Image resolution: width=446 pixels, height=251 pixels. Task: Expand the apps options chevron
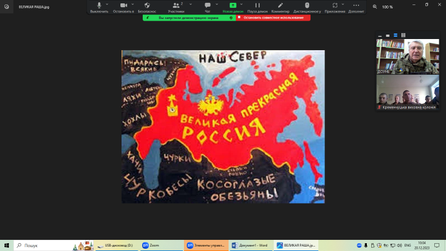click(343, 4)
